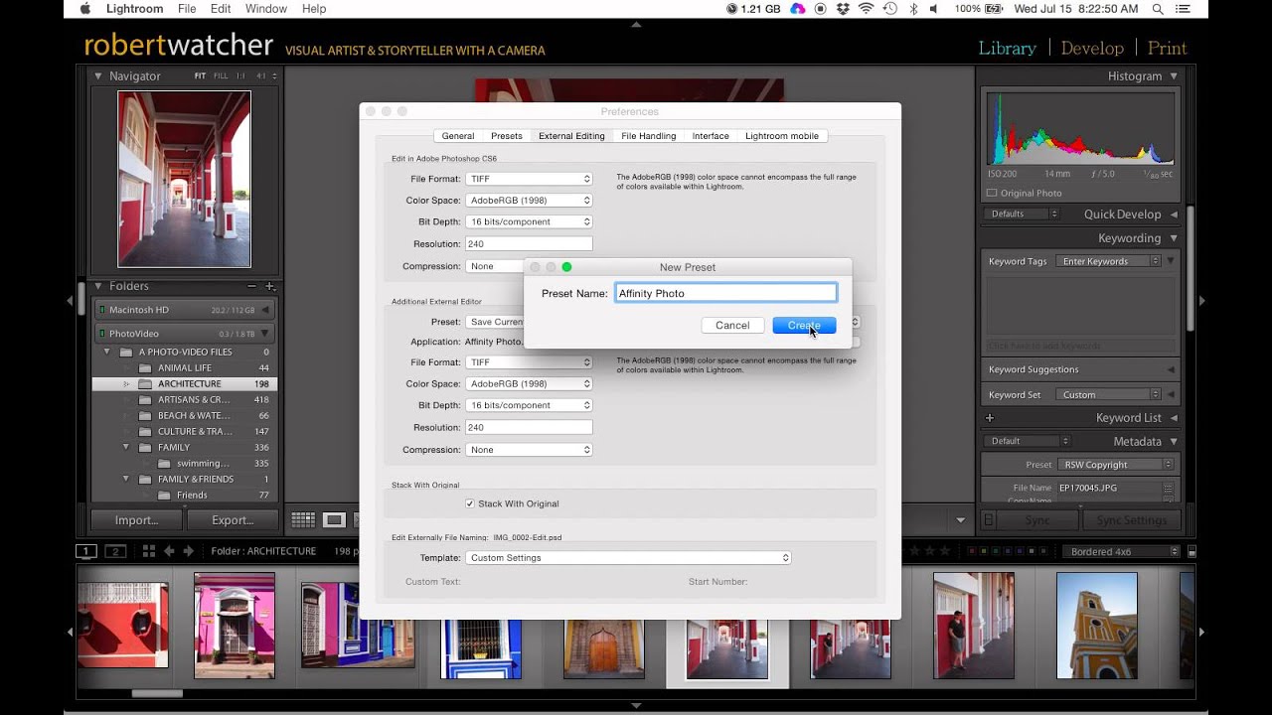Click the Sync Settings button
Viewport: 1272px width, 715px height.
click(x=1132, y=520)
